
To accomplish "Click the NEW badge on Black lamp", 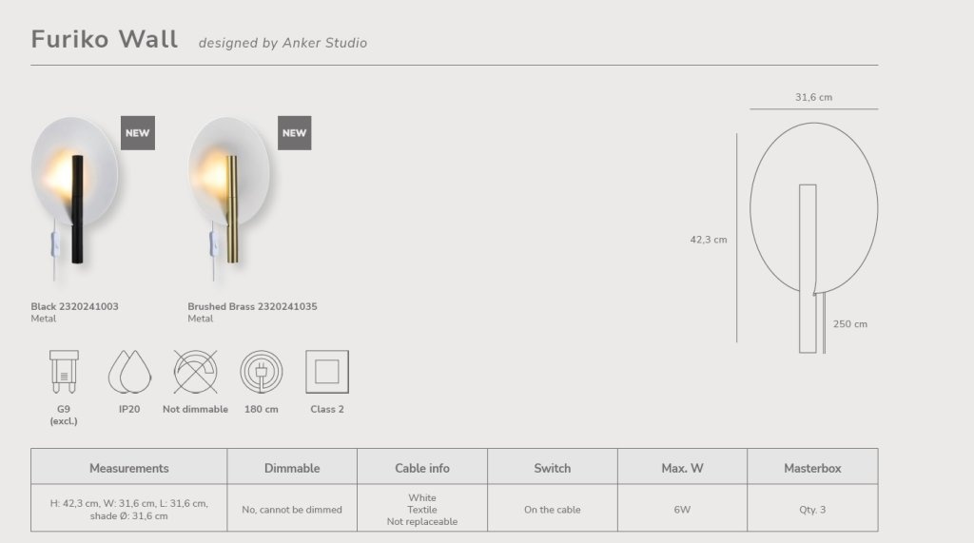I will tap(138, 133).
